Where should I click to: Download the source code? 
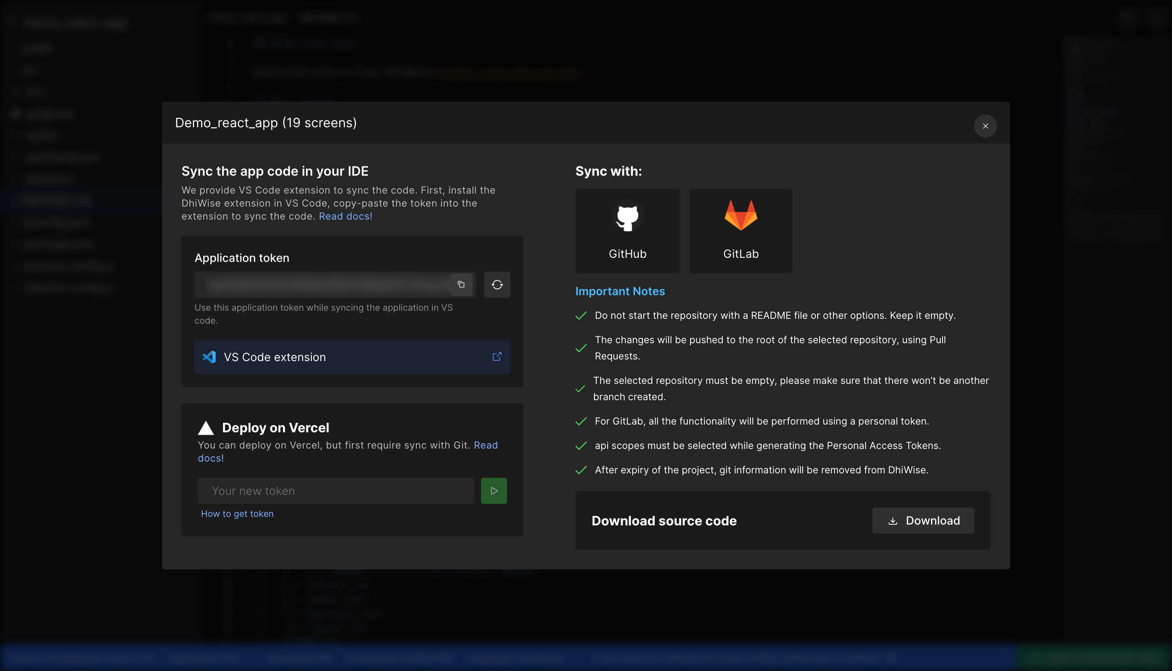[x=923, y=520]
